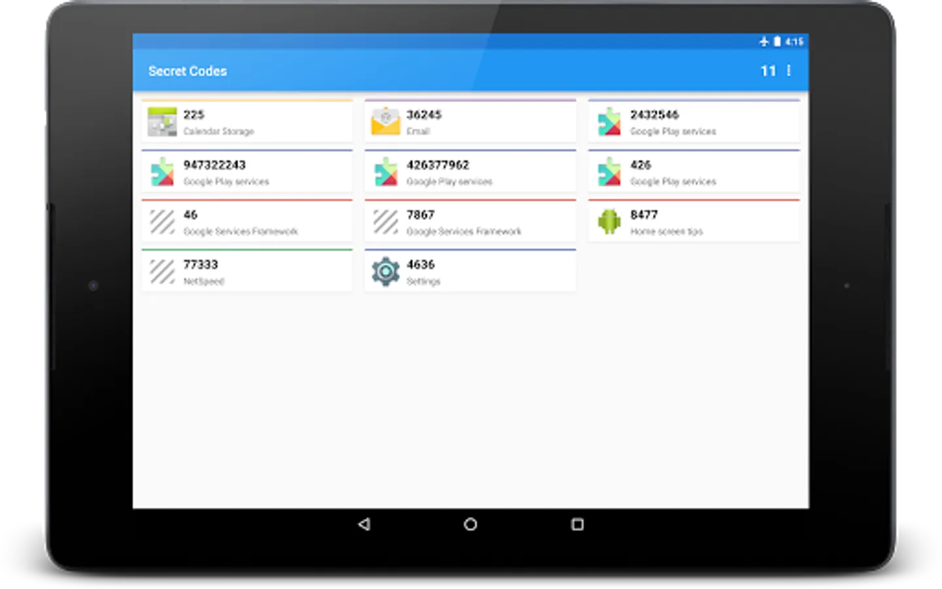This screenshot has width=942, height=589.
Task: Tap the Play services icon beside 426377962
Action: (x=386, y=172)
